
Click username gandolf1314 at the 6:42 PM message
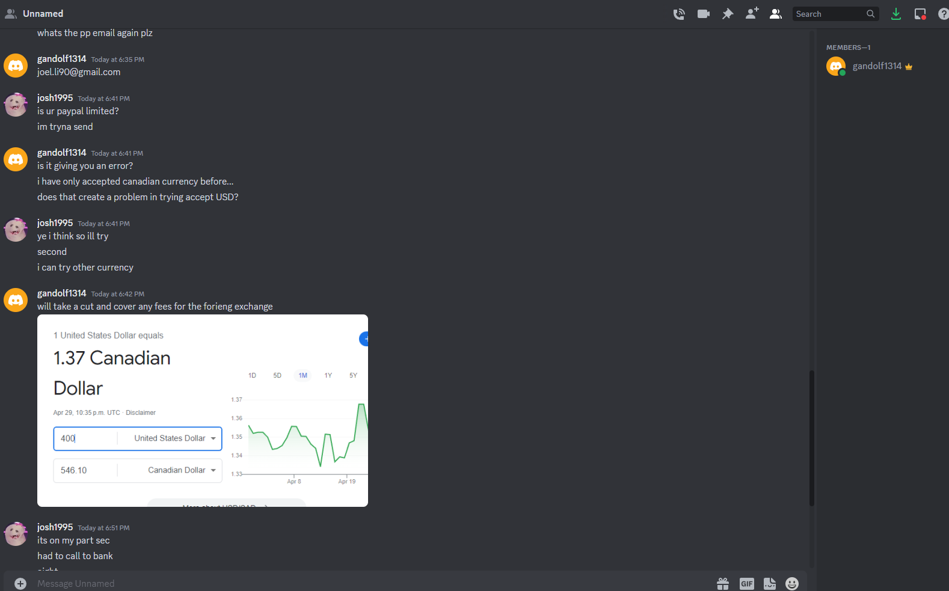pyautogui.click(x=62, y=293)
